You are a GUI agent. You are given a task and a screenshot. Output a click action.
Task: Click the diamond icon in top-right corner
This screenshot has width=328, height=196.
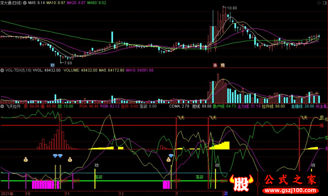[319, 3]
